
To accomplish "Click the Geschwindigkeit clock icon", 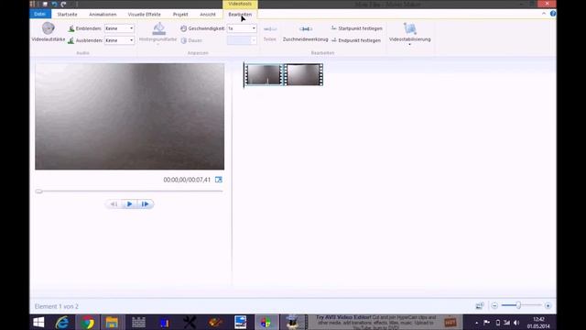I will tap(183, 28).
